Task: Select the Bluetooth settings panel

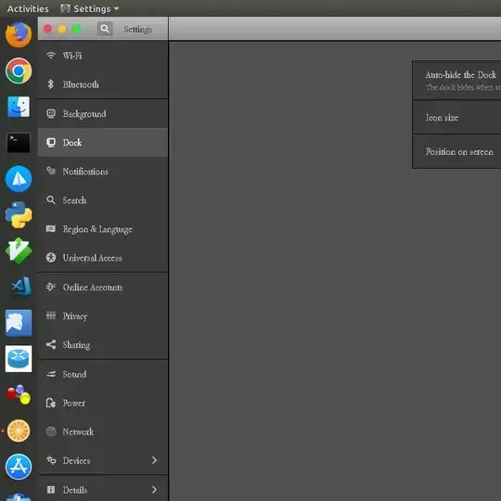Action: pyautogui.click(x=103, y=84)
